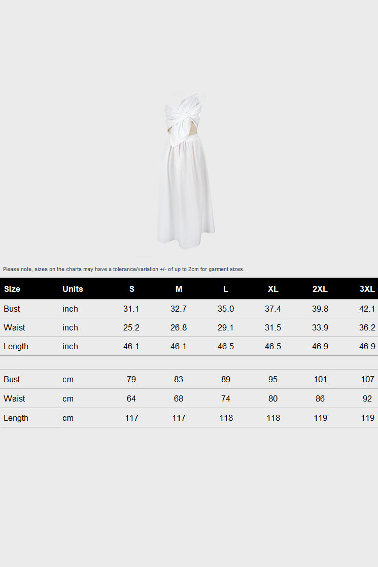The image size is (378, 567).
Task: Click the L size column header
Action: point(225,289)
